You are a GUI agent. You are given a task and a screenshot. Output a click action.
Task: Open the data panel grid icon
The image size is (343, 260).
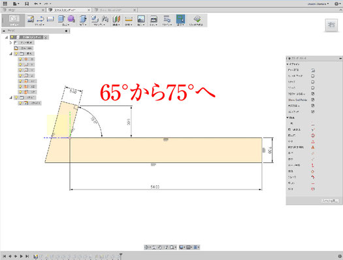click(5, 3)
